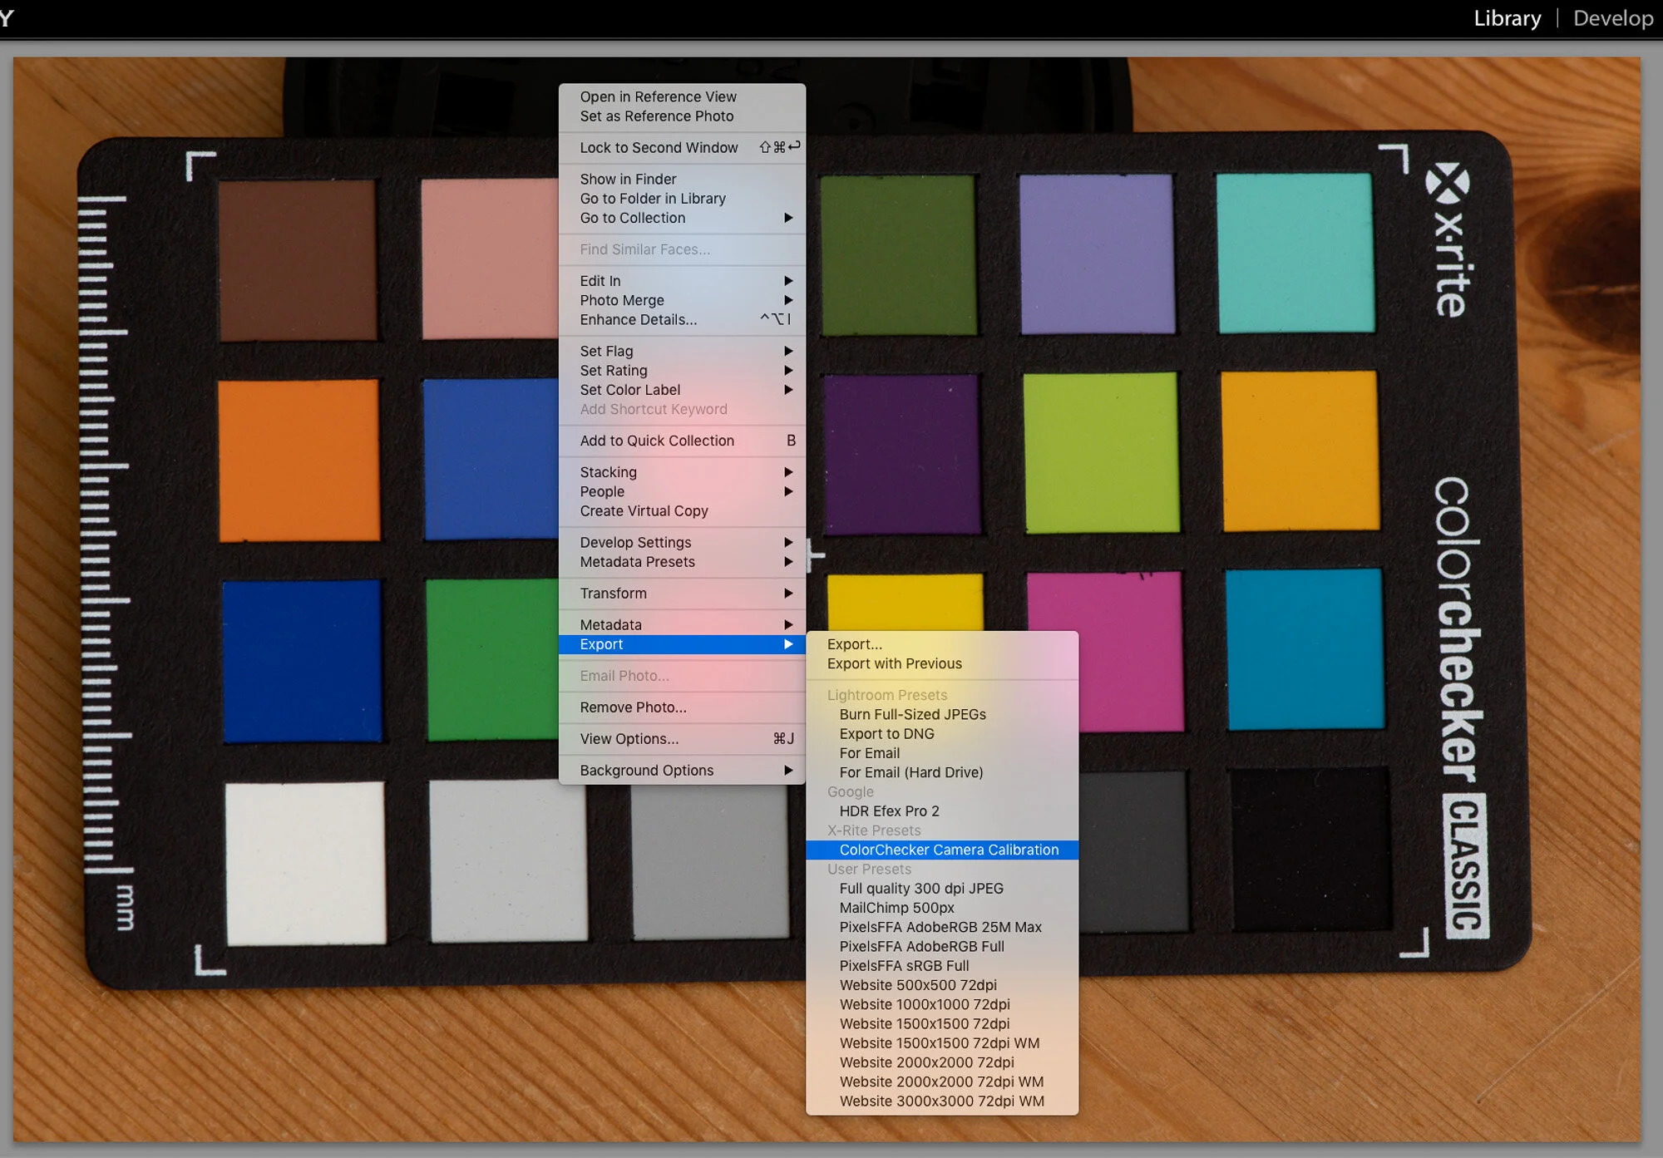Screen dimensions: 1663x1158
Task: Click Lock to Second Window
Action: tap(682, 148)
